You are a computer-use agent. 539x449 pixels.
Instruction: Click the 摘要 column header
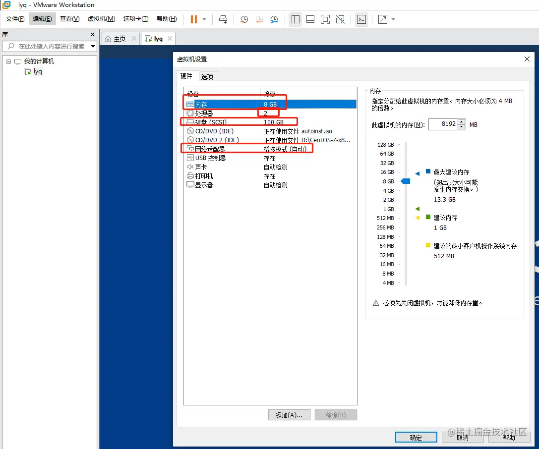(309, 94)
